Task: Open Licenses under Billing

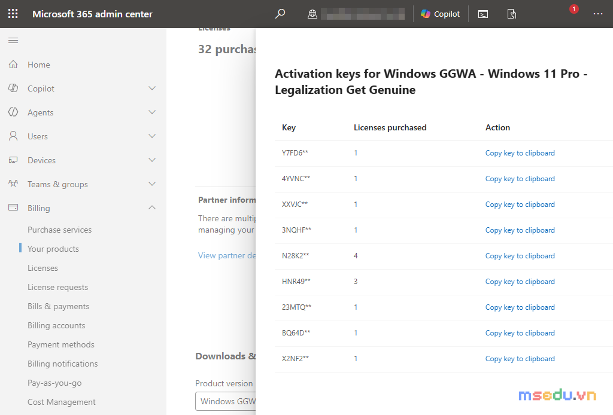Action: [x=43, y=268]
